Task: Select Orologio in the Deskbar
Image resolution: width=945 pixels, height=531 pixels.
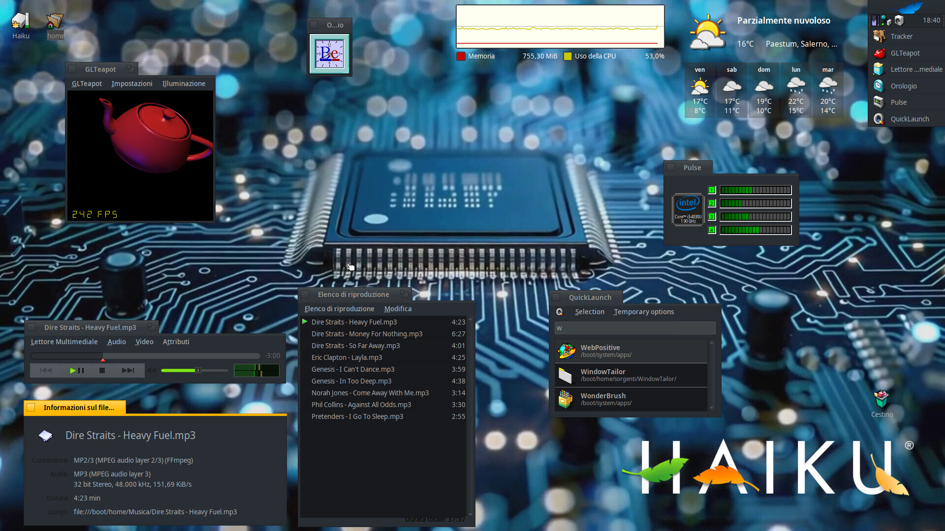Action: coord(907,86)
